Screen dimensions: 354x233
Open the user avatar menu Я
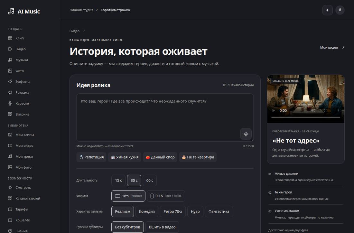pyautogui.click(x=340, y=10)
